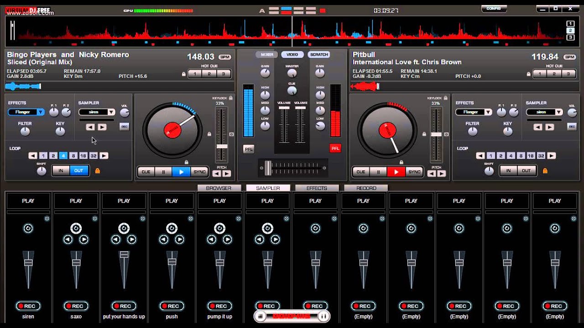This screenshot has height=328, width=584.
Task: Click CUE on the right deck
Action: coord(360,172)
